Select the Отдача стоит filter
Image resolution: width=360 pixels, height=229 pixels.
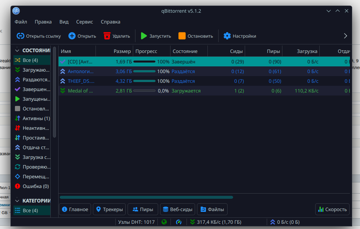pos(32,147)
